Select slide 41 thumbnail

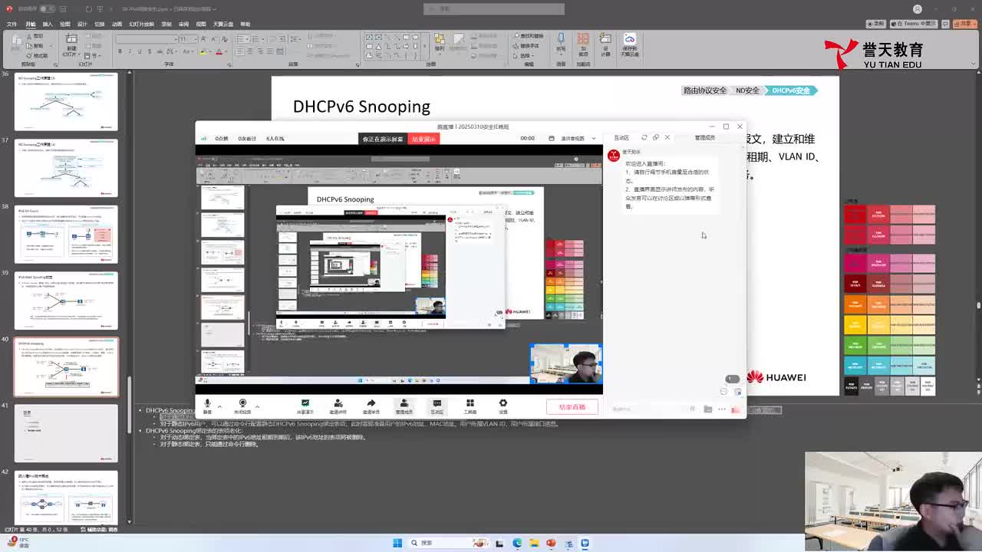(66, 433)
